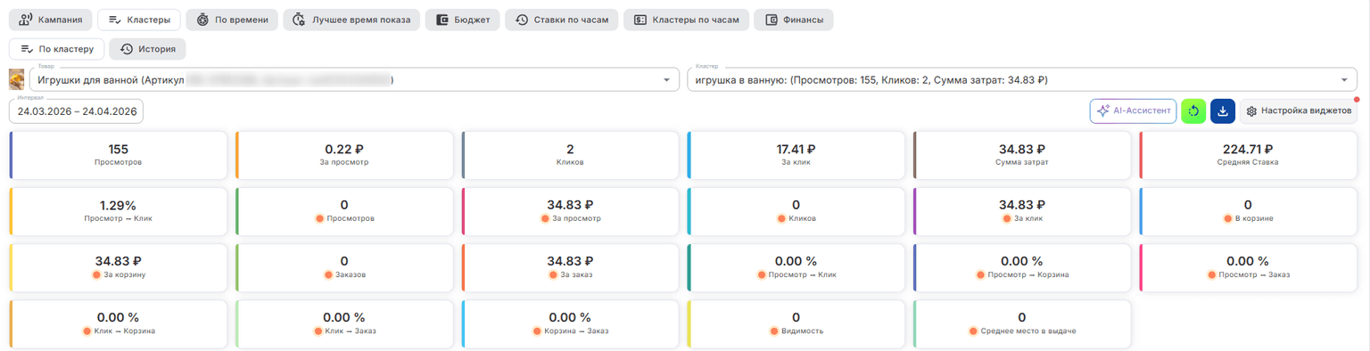
Task: Click the list icon on По кластеру
Action: 26,49
